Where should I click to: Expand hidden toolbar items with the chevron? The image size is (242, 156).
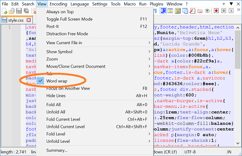(239, 10)
